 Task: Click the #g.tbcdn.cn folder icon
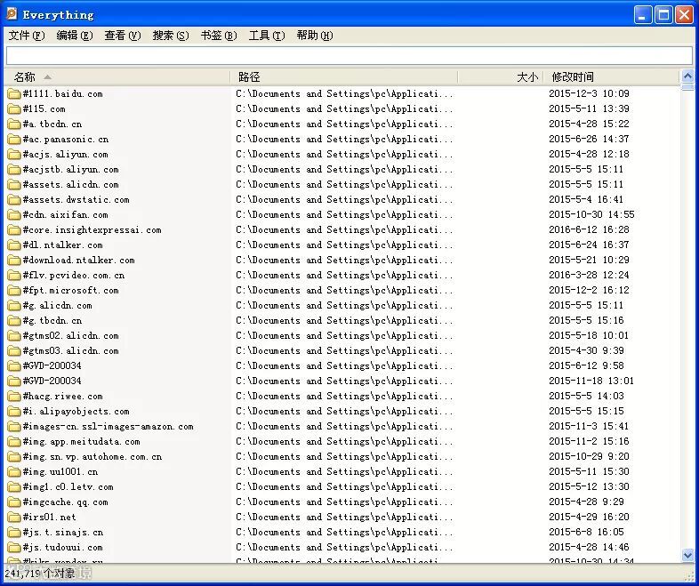coord(14,321)
